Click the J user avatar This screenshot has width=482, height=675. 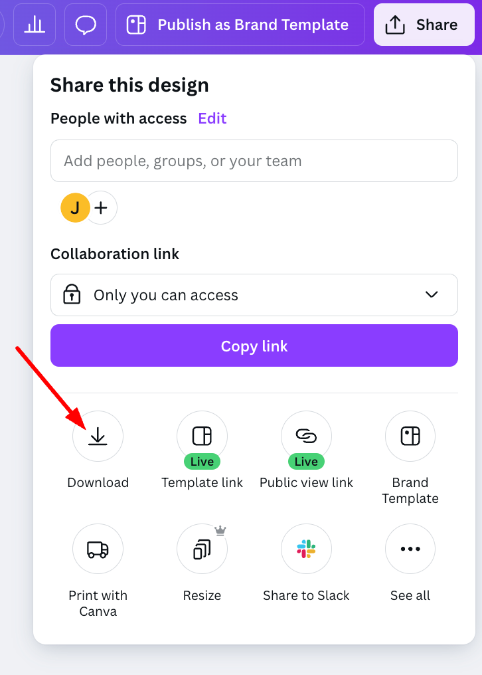click(75, 207)
